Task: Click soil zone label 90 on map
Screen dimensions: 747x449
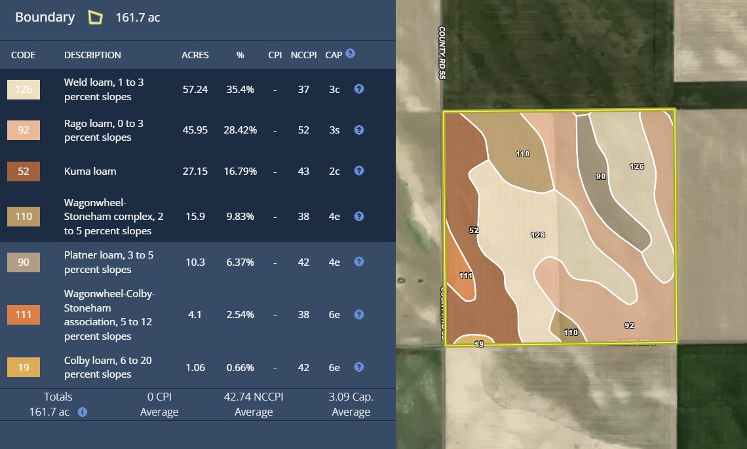Action: [600, 176]
